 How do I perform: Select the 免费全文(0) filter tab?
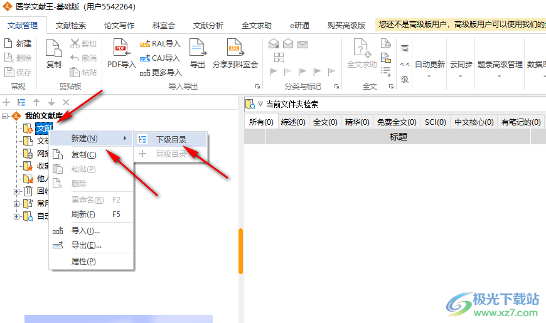397,122
